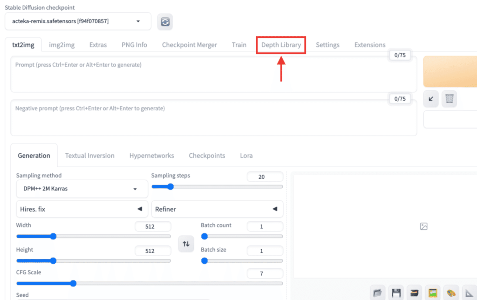Save image with the floppy disk icon

coord(396,293)
